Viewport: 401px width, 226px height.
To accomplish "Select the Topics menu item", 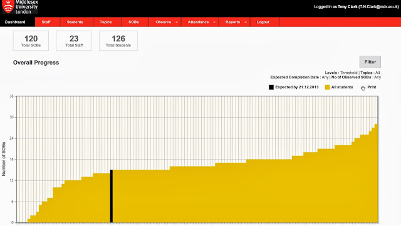I will tap(106, 22).
